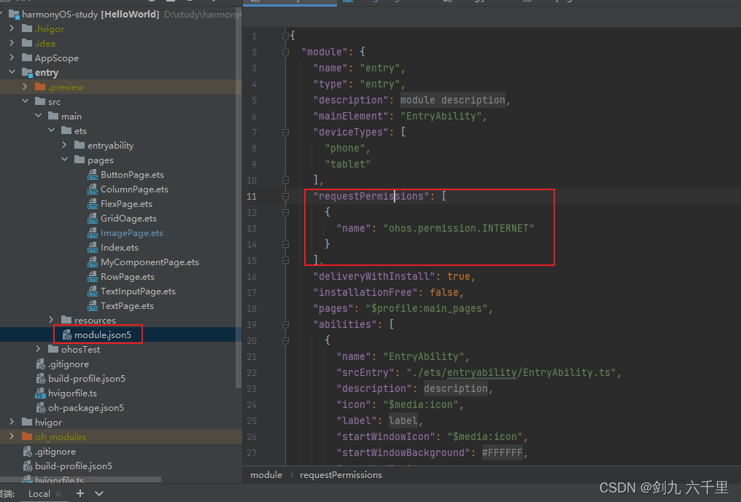Click the project tree horizontal scrollbar
Viewport: 741px width, 502px height.
(80, 480)
